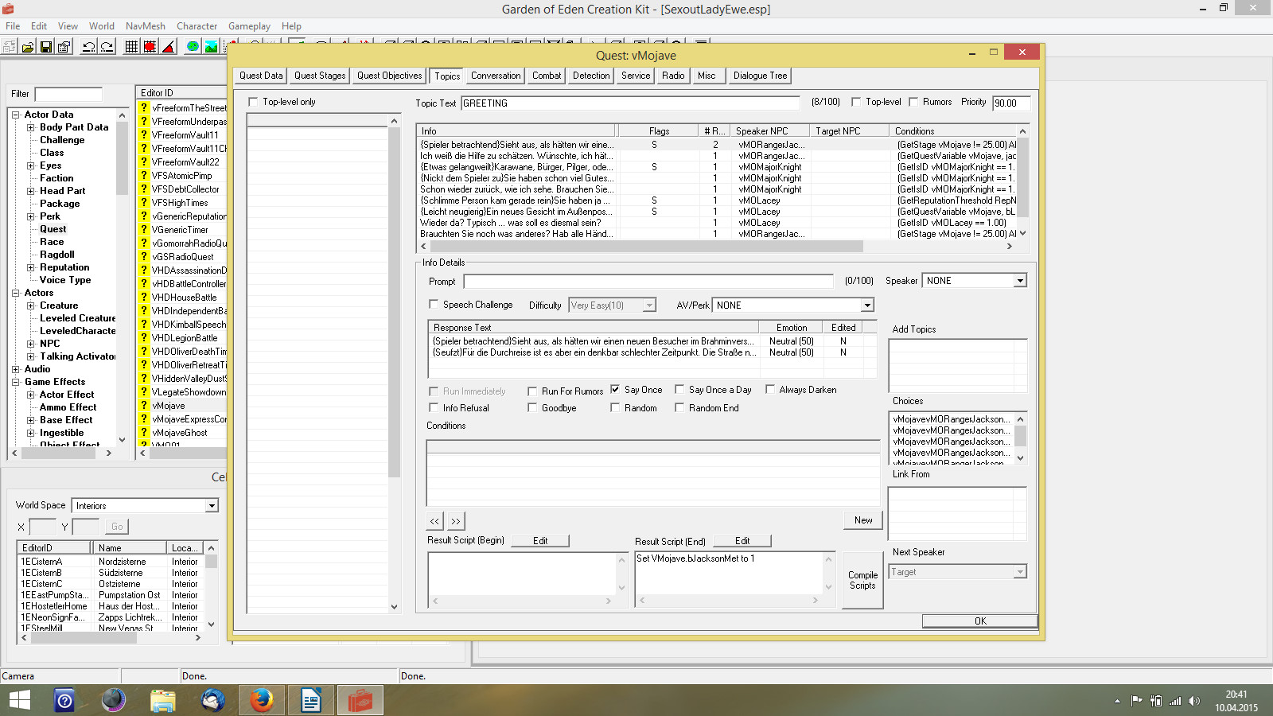Toggle the snap-to-grid toolbar icon

[x=132, y=47]
